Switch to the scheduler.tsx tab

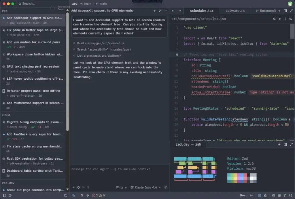coord(201,11)
